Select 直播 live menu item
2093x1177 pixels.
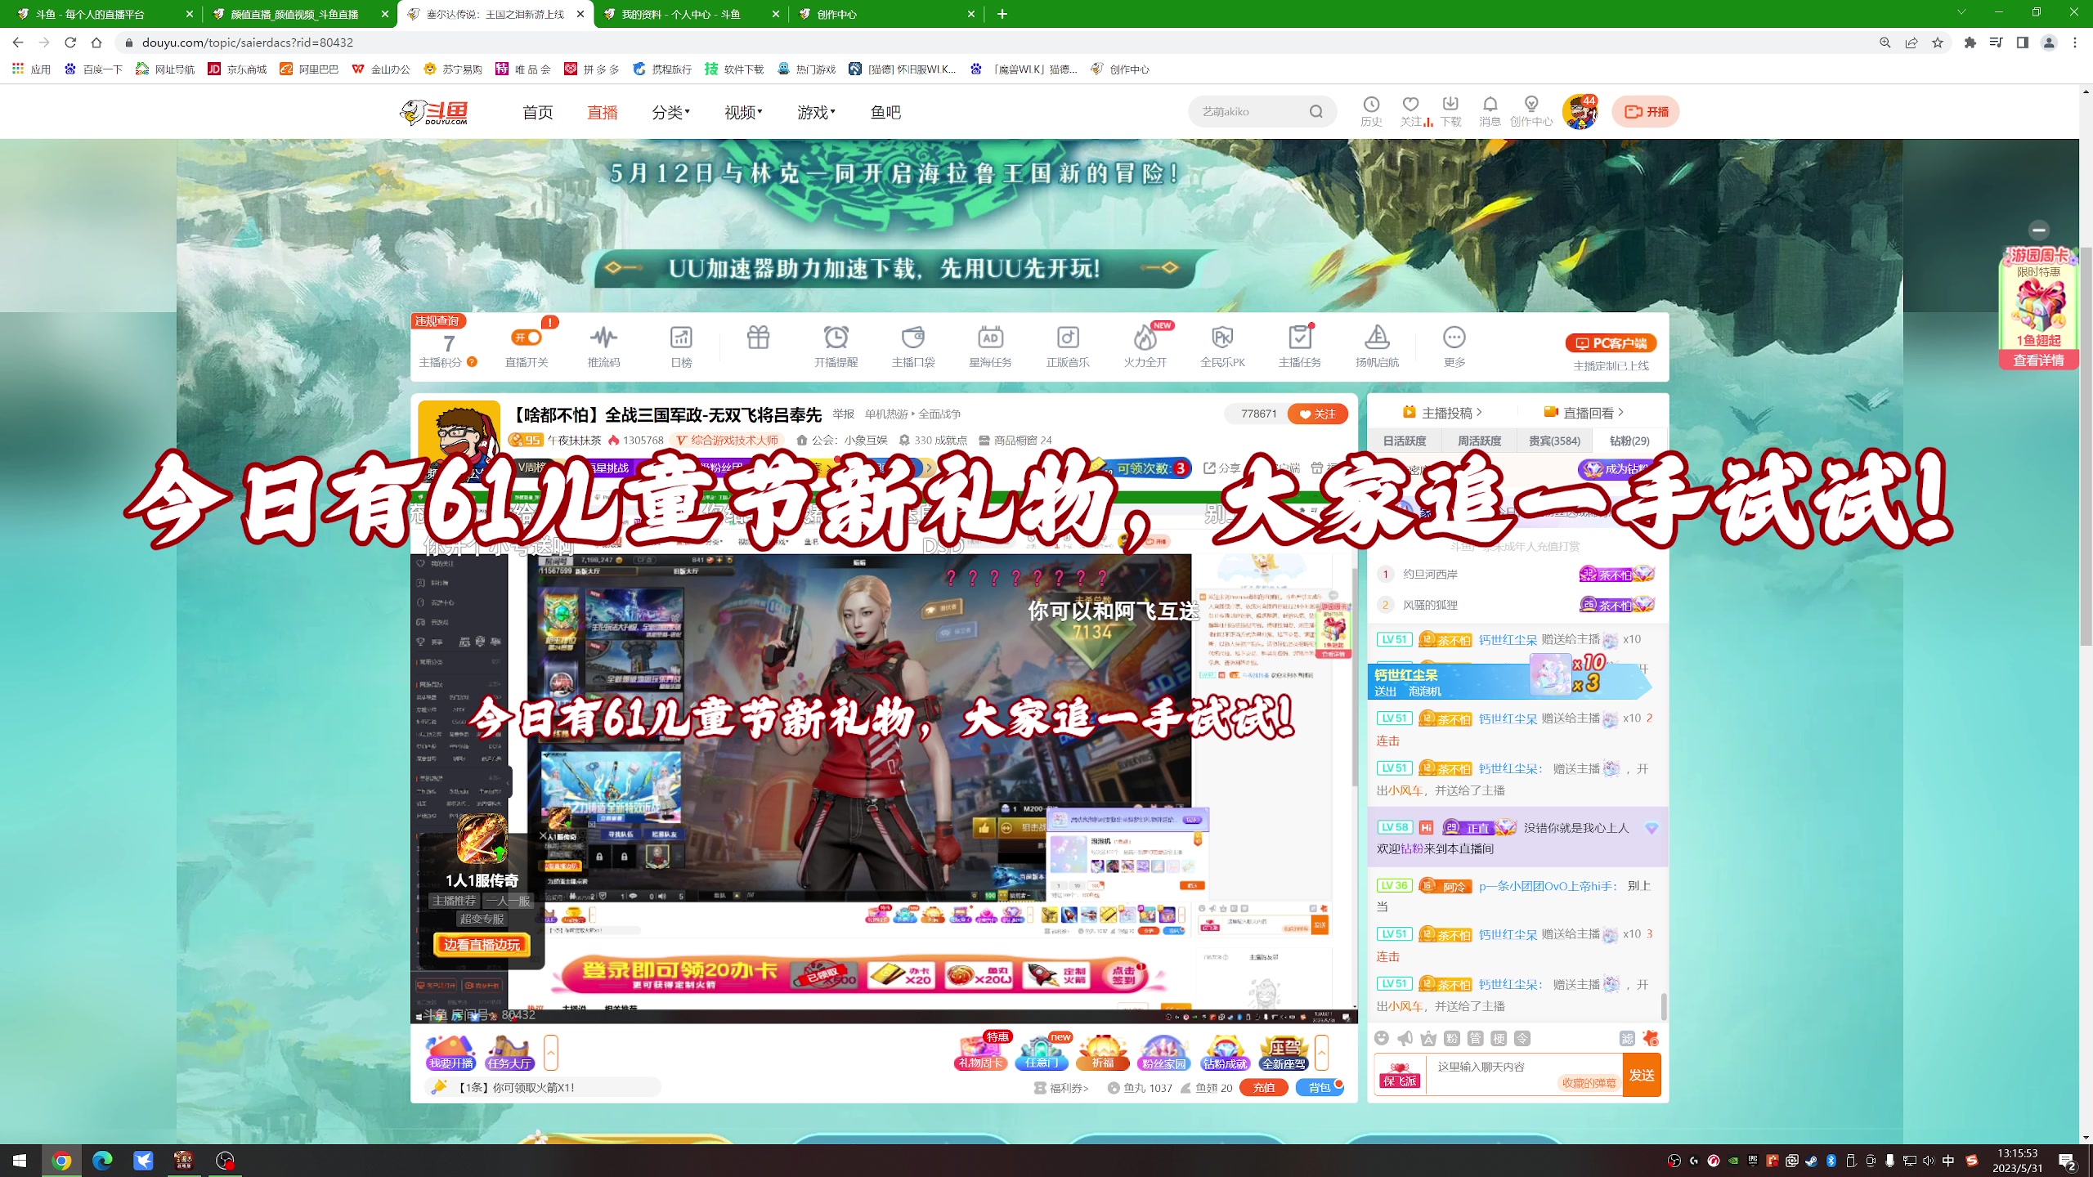tap(603, 112)
